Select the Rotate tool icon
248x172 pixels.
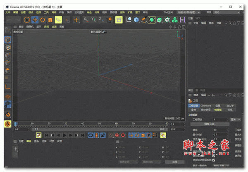coord(43,20)
